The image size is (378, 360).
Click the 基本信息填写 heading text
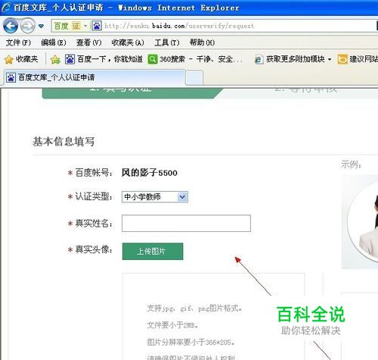click(64, 141)
